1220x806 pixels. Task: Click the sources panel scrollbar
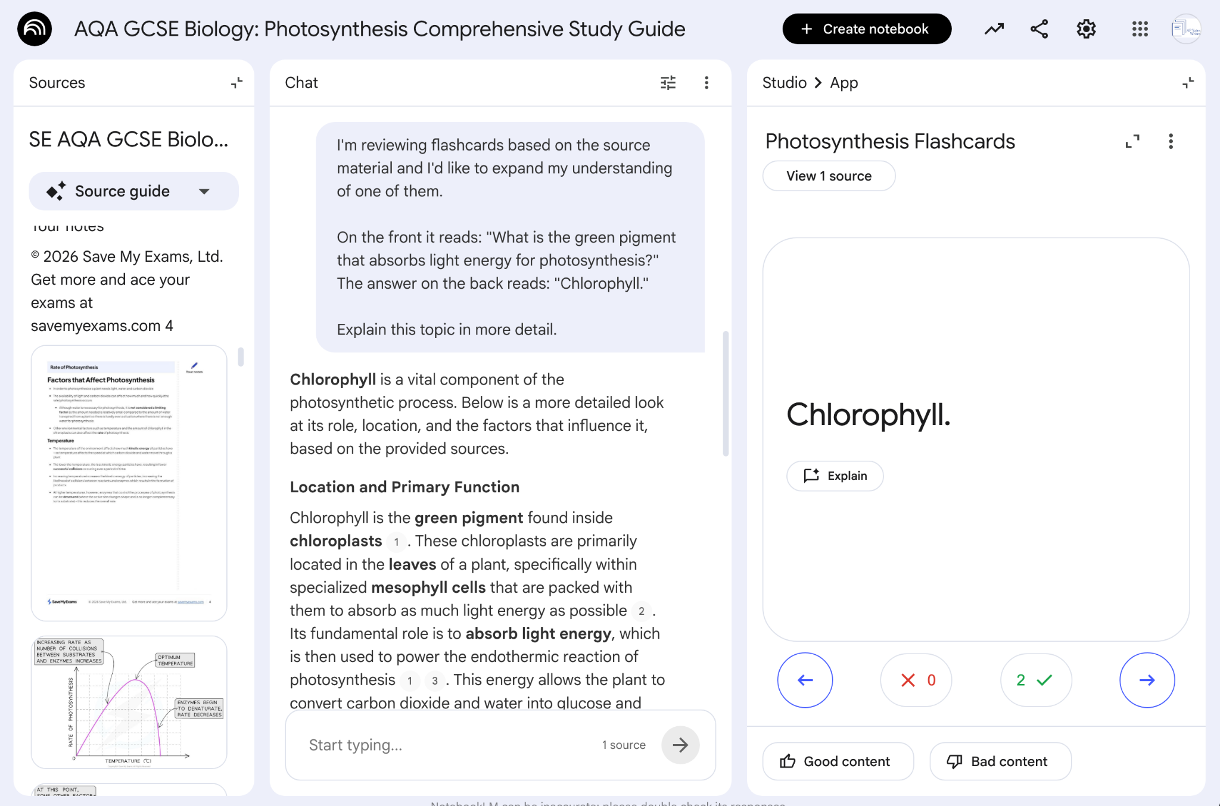pyautogui.click(x=241, y=357)
